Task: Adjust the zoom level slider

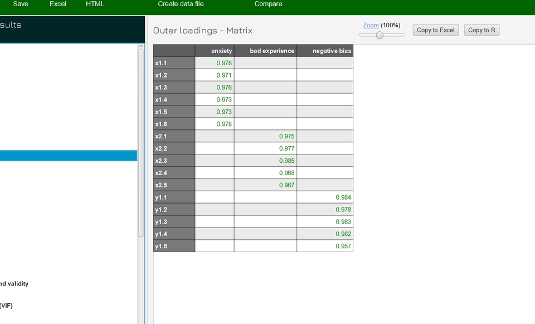Action: click(381, 35)
